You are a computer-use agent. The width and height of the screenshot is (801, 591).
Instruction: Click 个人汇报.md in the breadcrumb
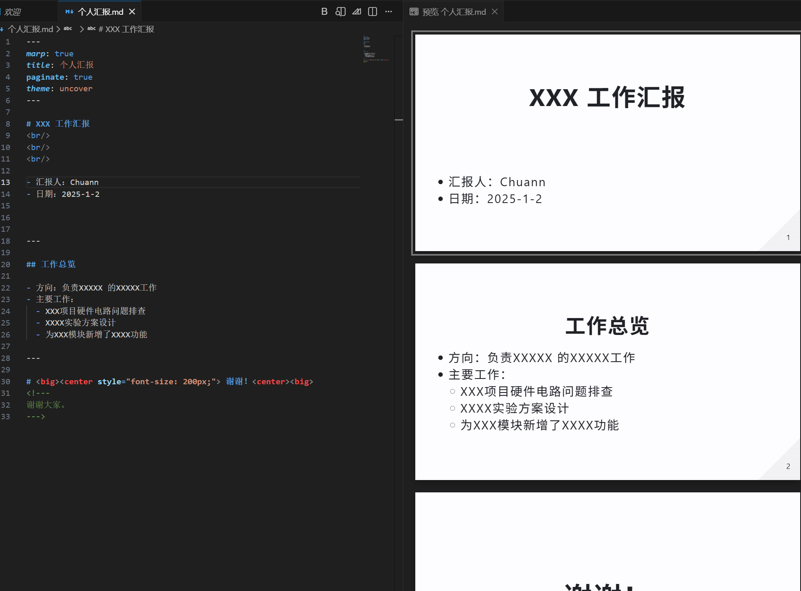(x=30, y=29)
